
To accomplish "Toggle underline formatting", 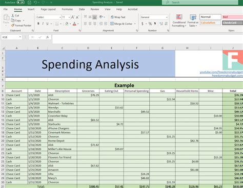I will click(47, 24).
